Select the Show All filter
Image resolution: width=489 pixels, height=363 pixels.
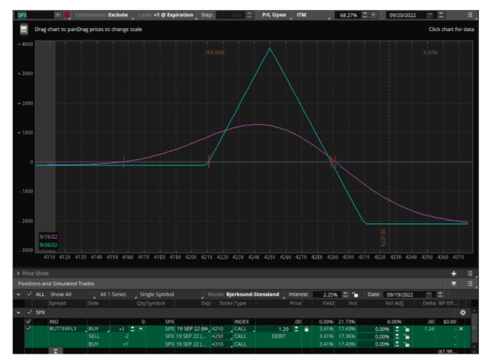72,294
